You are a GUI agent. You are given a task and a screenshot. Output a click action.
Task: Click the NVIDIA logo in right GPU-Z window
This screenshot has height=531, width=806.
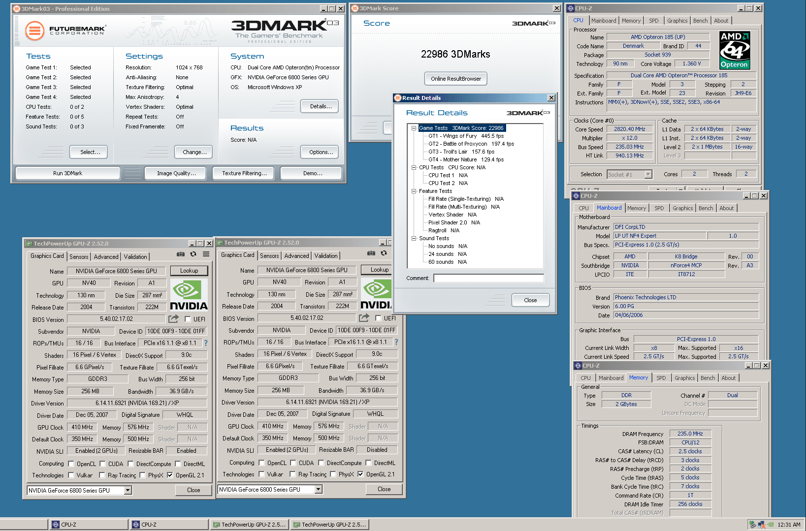tap(376, 294)
